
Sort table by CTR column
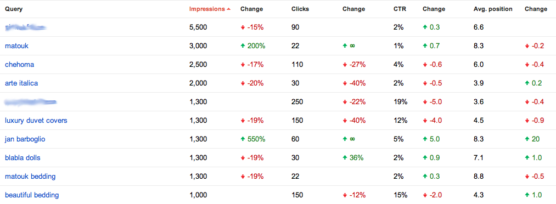pos(400,9)
